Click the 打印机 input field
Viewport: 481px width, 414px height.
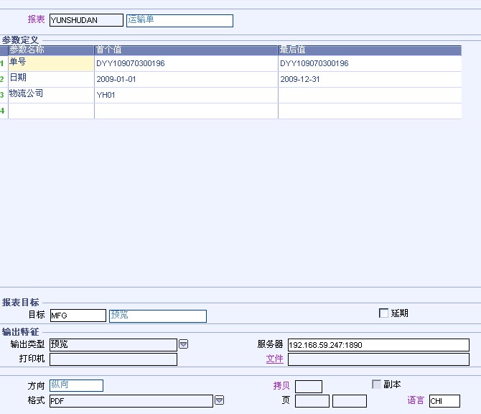[113, 359]
